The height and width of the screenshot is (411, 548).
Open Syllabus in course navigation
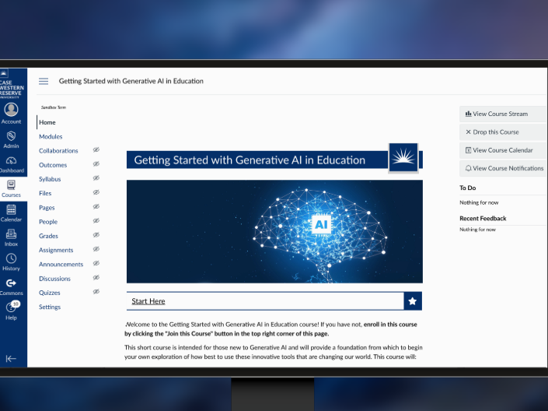tap(50, 179)
